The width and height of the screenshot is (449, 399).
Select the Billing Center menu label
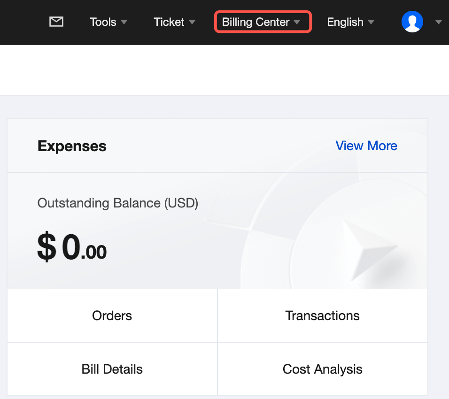[255, 22]
